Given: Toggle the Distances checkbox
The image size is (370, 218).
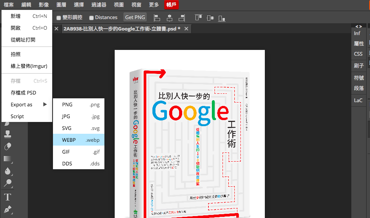Looking at the screenshot, I should [x=91, y=18].
